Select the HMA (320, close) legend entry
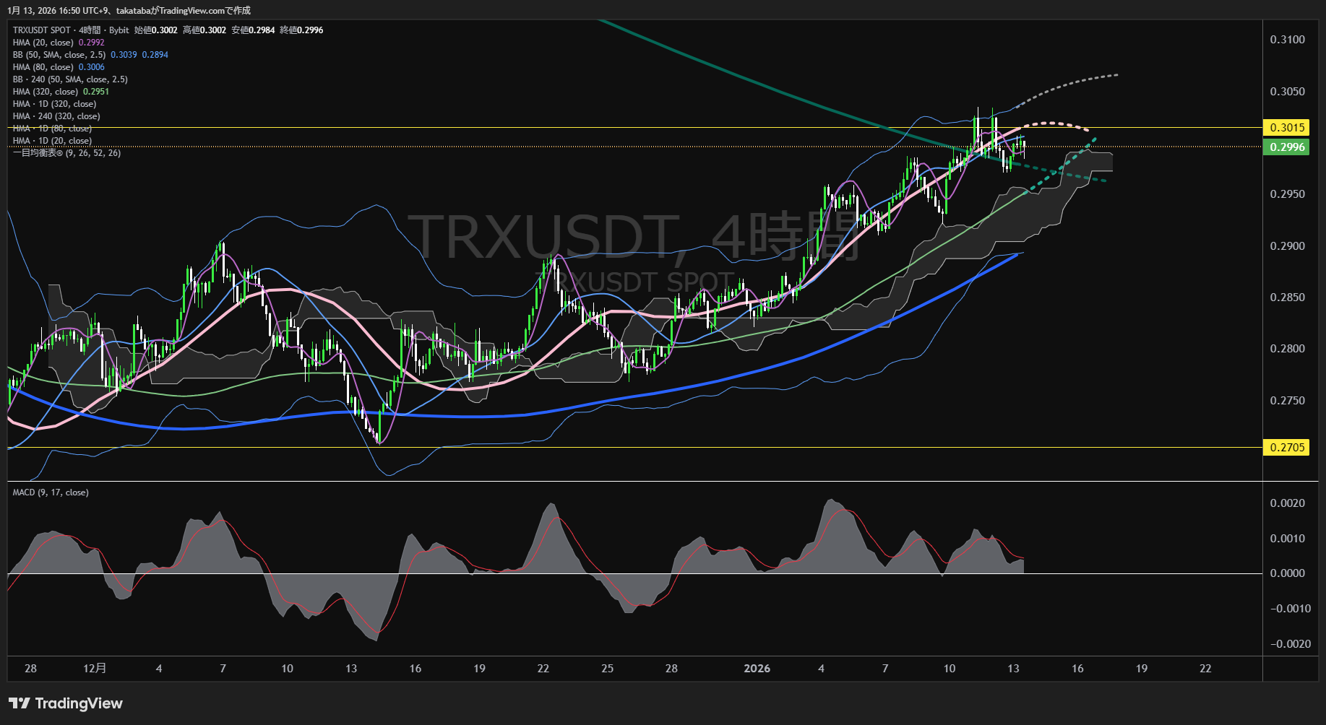Viewport: 1326px width, 725px height. (x=45, y=92)
